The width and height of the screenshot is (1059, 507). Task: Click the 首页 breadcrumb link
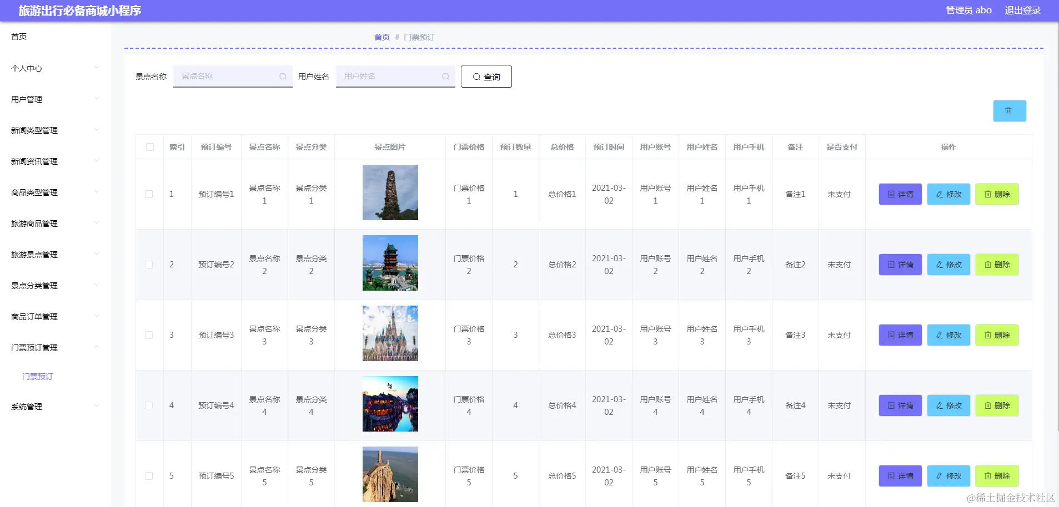(x=382, y=37)
